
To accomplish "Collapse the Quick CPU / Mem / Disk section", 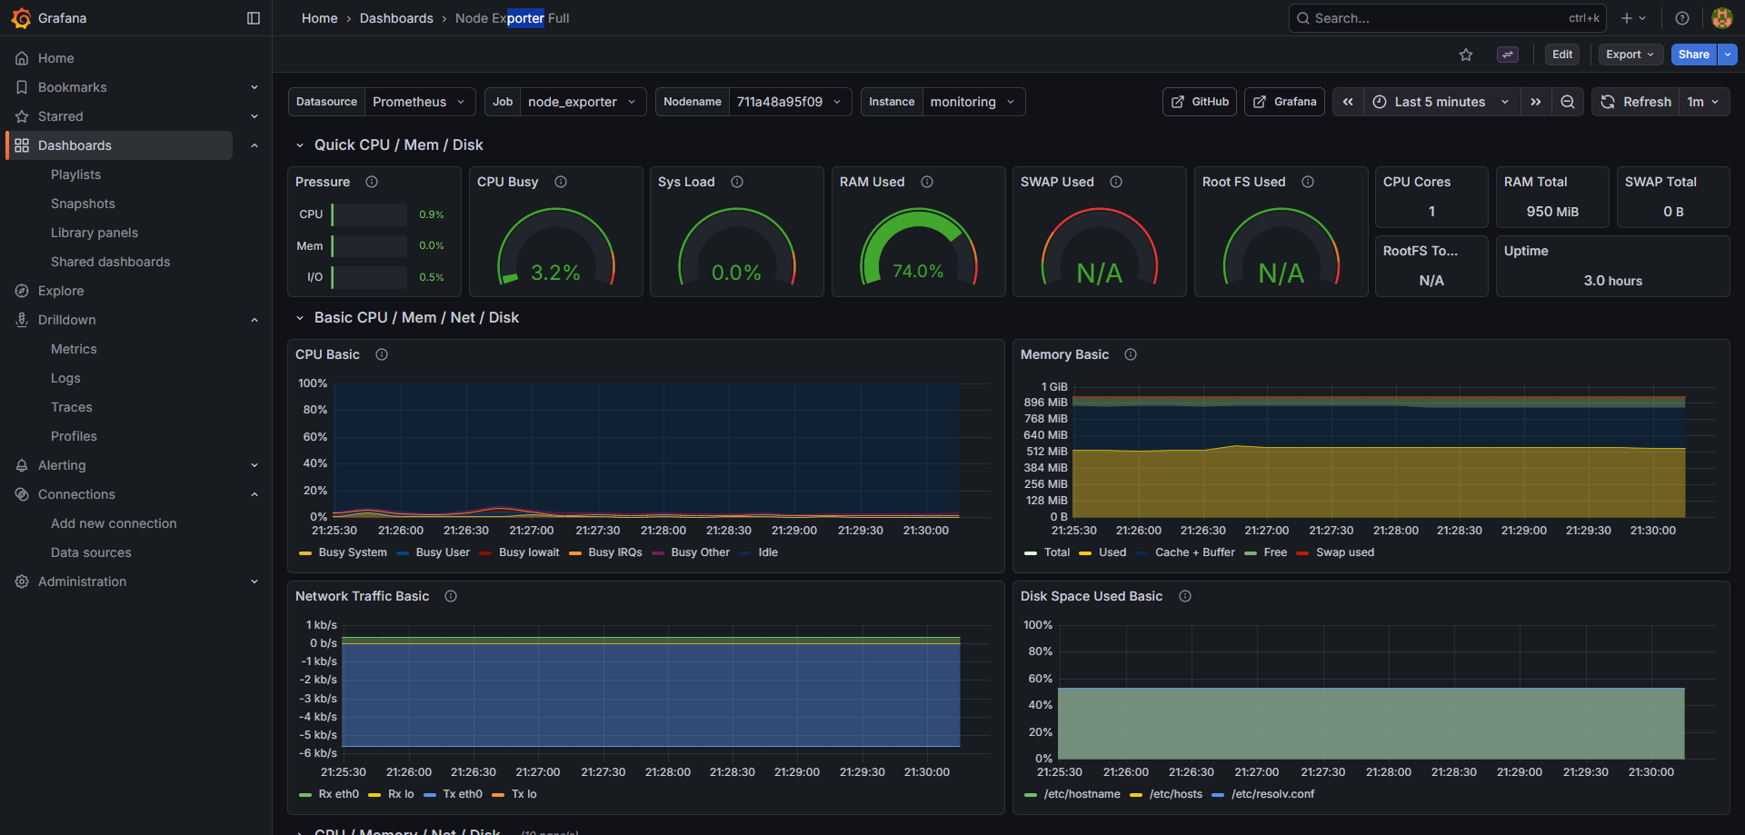I will pyautogui.click(x=301, y=144).
